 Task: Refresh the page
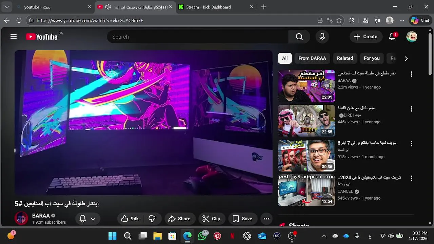pos(19,20)
